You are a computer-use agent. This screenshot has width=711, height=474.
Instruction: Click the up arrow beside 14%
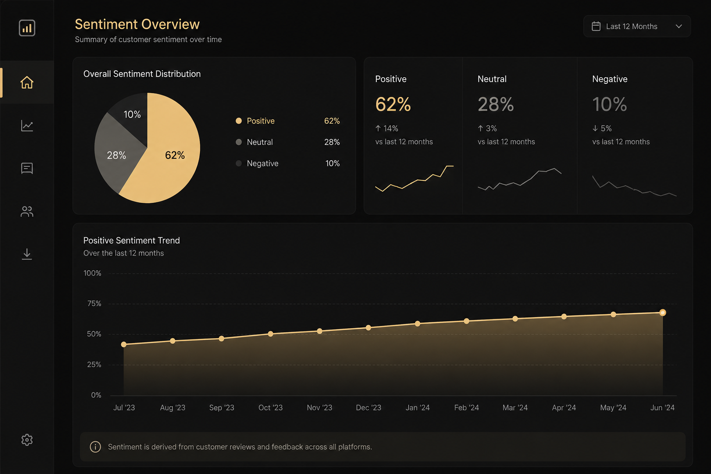click(378, 128)
